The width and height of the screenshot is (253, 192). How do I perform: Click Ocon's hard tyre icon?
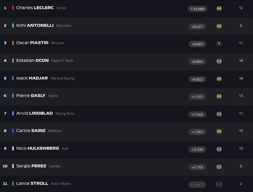[x=219, y=61]
